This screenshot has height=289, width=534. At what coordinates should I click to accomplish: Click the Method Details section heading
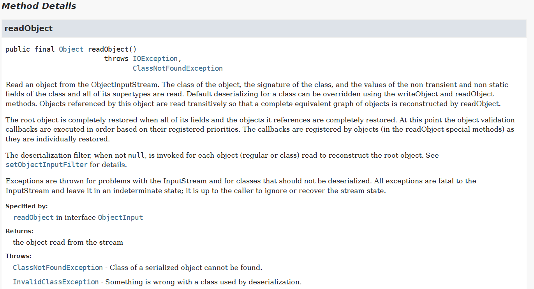39,6
